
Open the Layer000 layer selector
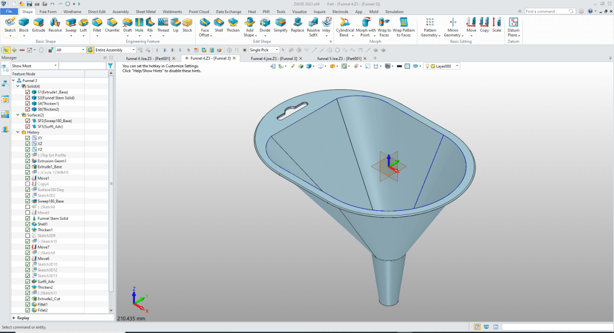coord(443,66)
